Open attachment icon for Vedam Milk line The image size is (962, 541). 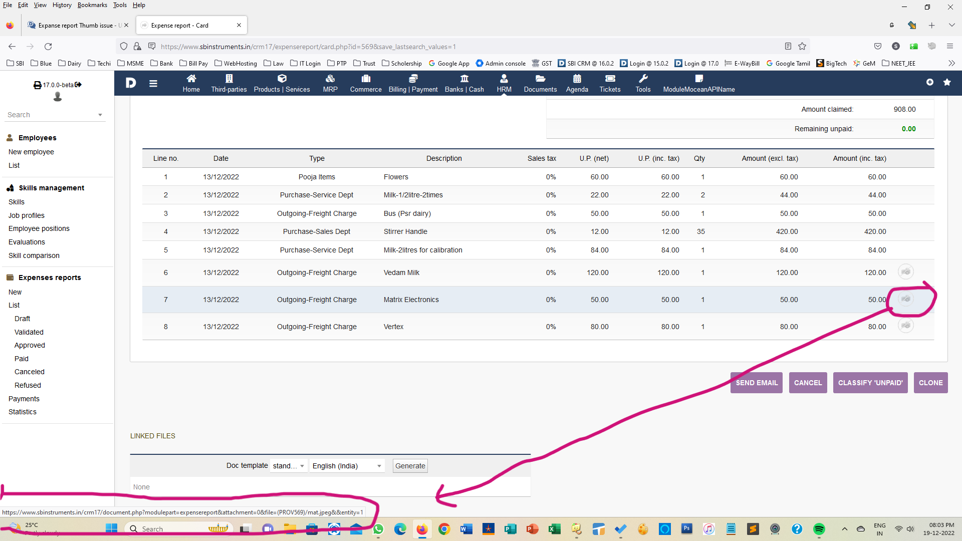click(x=905, y=272)
